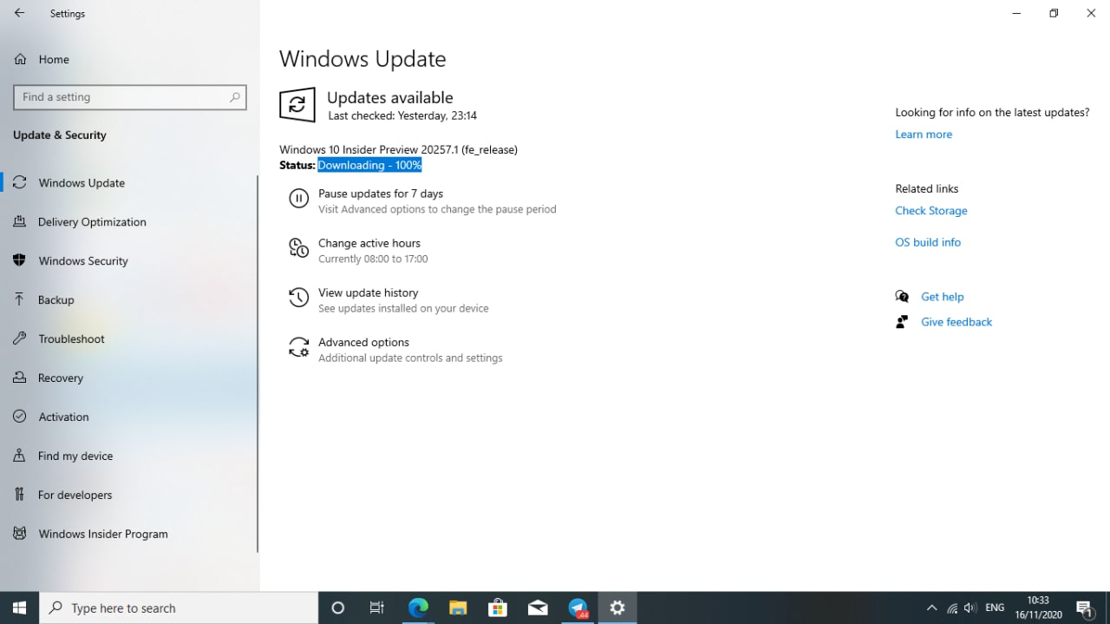The image size is (1110, 624).
Task: Open File Explorer from the taskbar
Action: pos(458,608)
